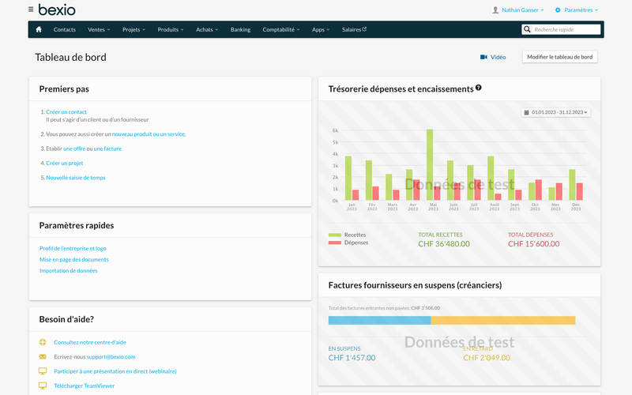Click the search magnifier icon
The image size is (632, 395).
click(x=528, y=29)
